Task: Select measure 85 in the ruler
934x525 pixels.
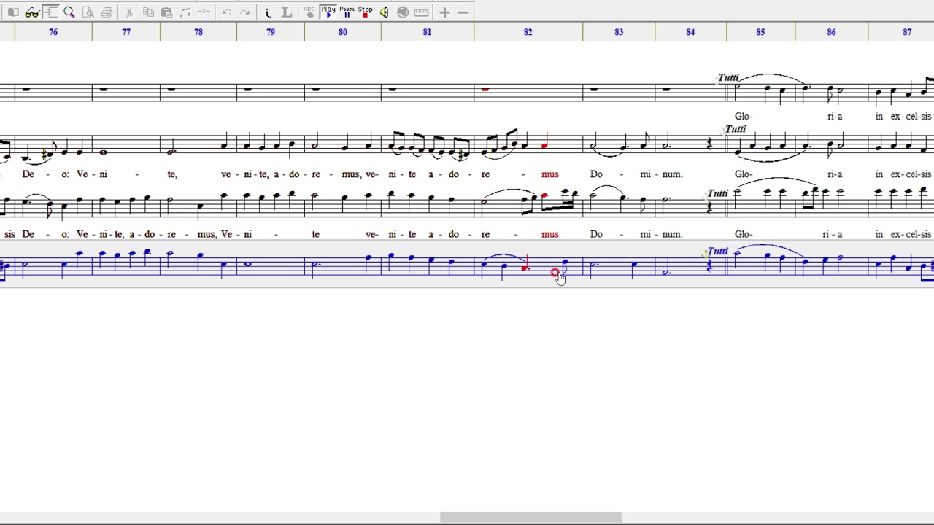Action: tap(760, 32)
